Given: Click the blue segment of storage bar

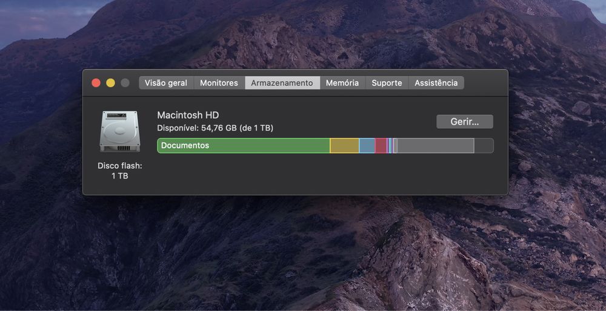Looking at the screenshot, I should (x=367, y=146).
